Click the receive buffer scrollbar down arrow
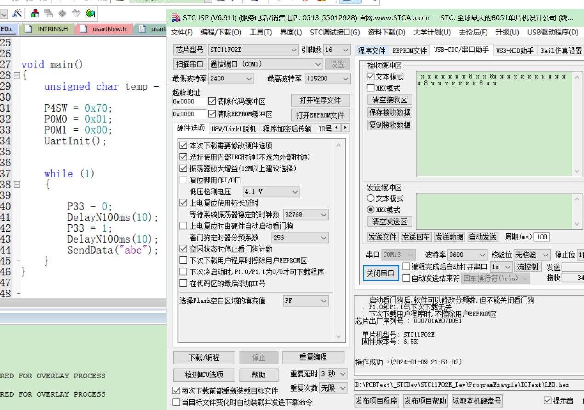The height and width of the screenshot is (410, 584). tap(578, 171)
